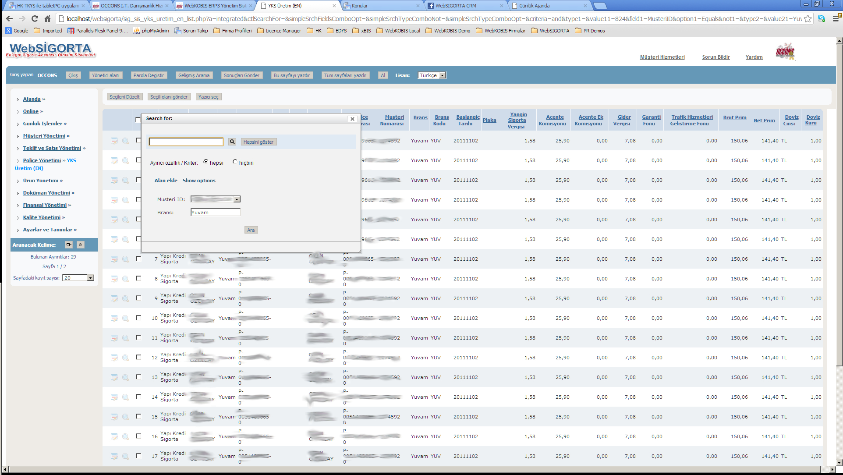Check the checkbox for row 13
This screenshot has width=843, height=475.
click(x=138, y=377)
